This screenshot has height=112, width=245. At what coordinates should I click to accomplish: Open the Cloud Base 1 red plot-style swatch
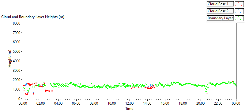(x=239, y=4)
